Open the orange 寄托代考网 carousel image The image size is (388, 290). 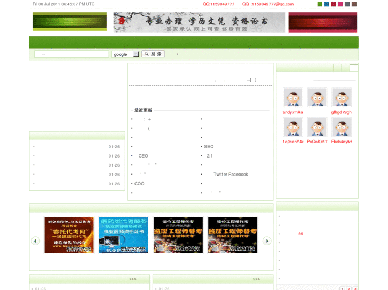(x=69, y=235)
